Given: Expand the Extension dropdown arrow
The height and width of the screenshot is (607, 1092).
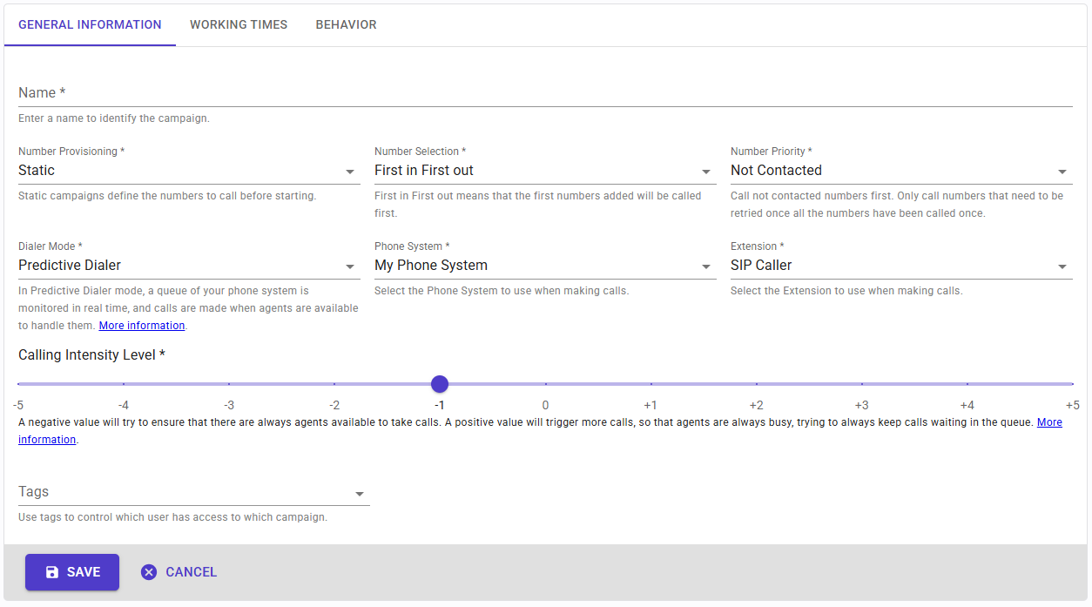Looking at the screenshot, I should [x=1062, y=266].
